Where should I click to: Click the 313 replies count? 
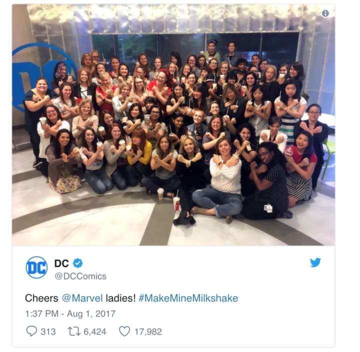(48, 332)
